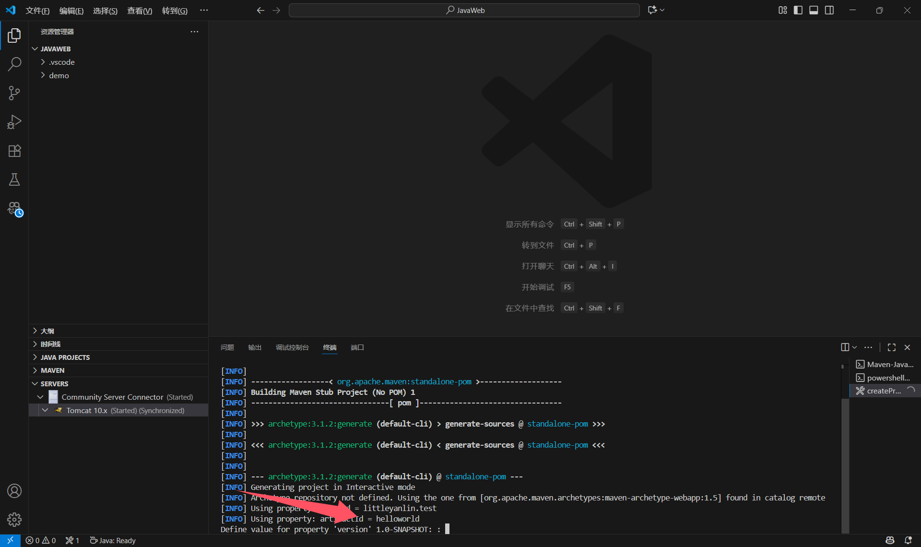
Task: Expand the demo folder
Action: [x=59, y=75]
